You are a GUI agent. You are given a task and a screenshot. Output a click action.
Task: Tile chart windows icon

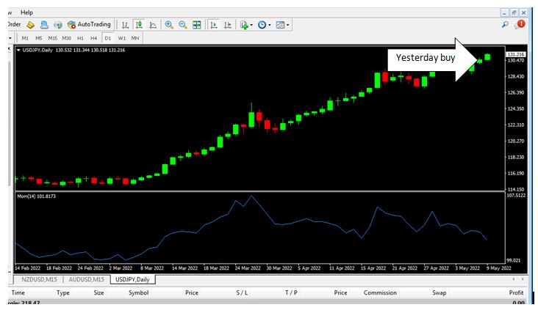[196, 25]
